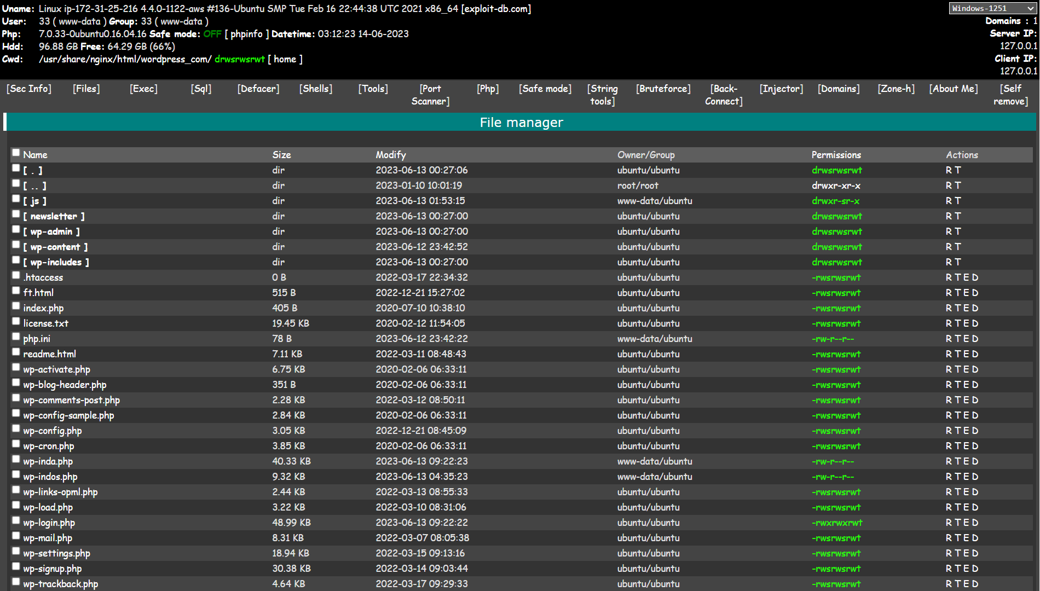Open the Shells menu item

pyautogui.click(x=316, y=89)
